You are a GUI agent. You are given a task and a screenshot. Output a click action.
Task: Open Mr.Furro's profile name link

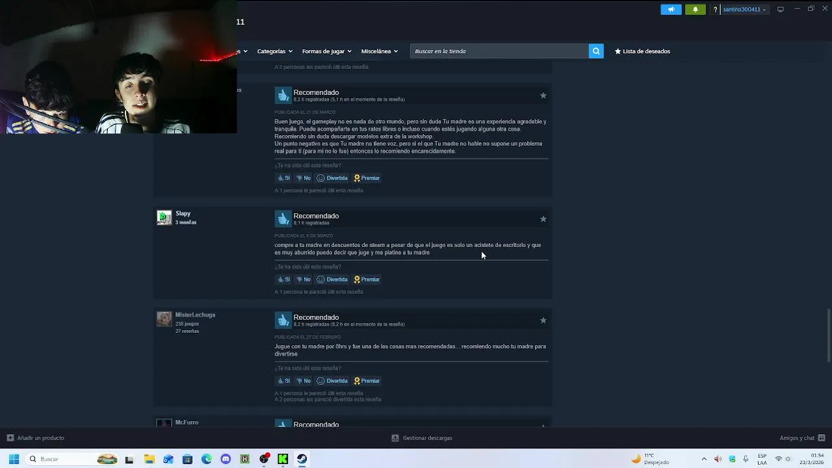tap(187, 422)
